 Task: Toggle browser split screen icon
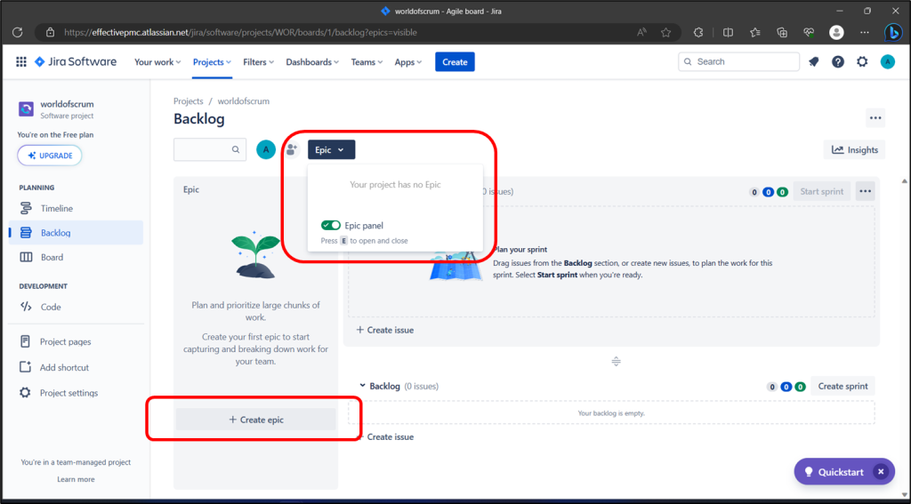[728, 33]
